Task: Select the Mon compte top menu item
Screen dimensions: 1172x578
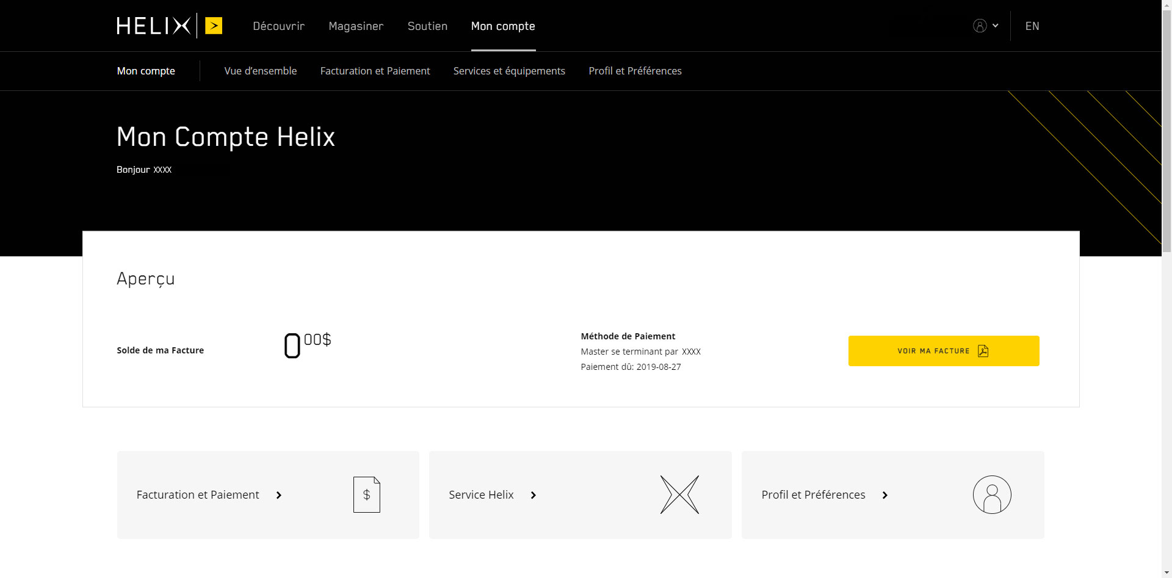Action: pyautogui.click(x=503, y=26)
